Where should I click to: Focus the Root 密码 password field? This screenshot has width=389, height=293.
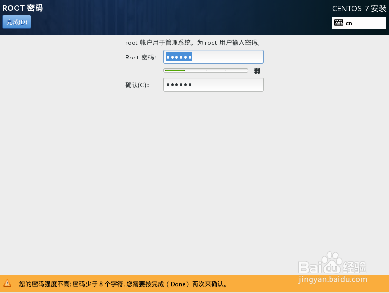(x=214, y=57)
